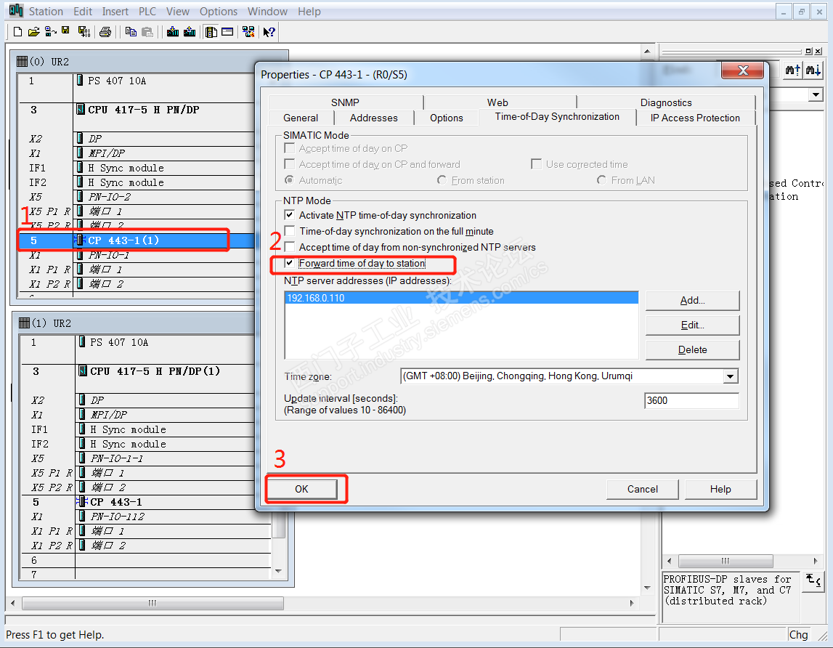
Task: Click the Paste toolbar icon
Action: [x=147, y=32]
